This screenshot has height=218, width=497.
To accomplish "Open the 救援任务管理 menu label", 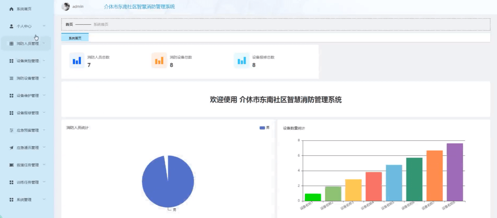I will click(27, 165).
